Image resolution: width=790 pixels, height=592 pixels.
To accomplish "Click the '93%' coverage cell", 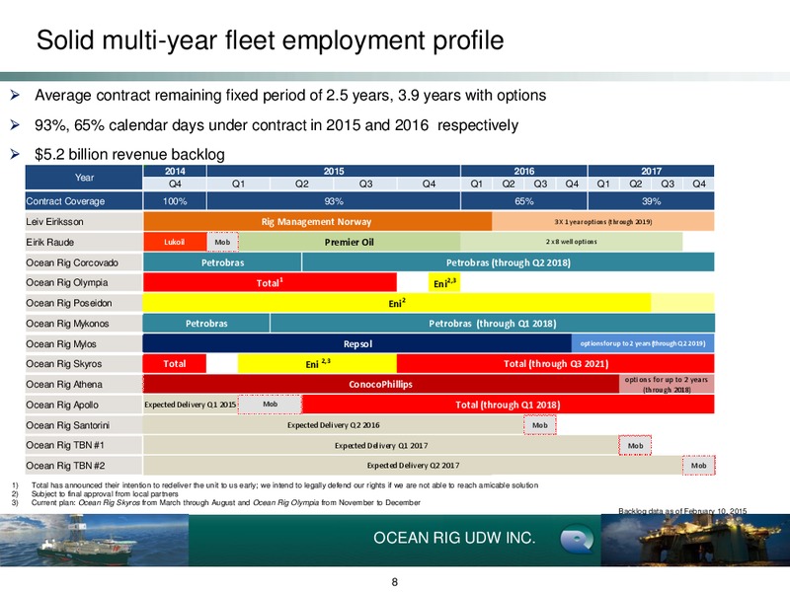I will click(x=334, y=201).
